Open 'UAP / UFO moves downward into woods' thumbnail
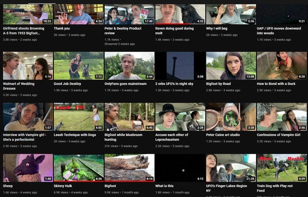Screen dimensions: 308x197 282,14
